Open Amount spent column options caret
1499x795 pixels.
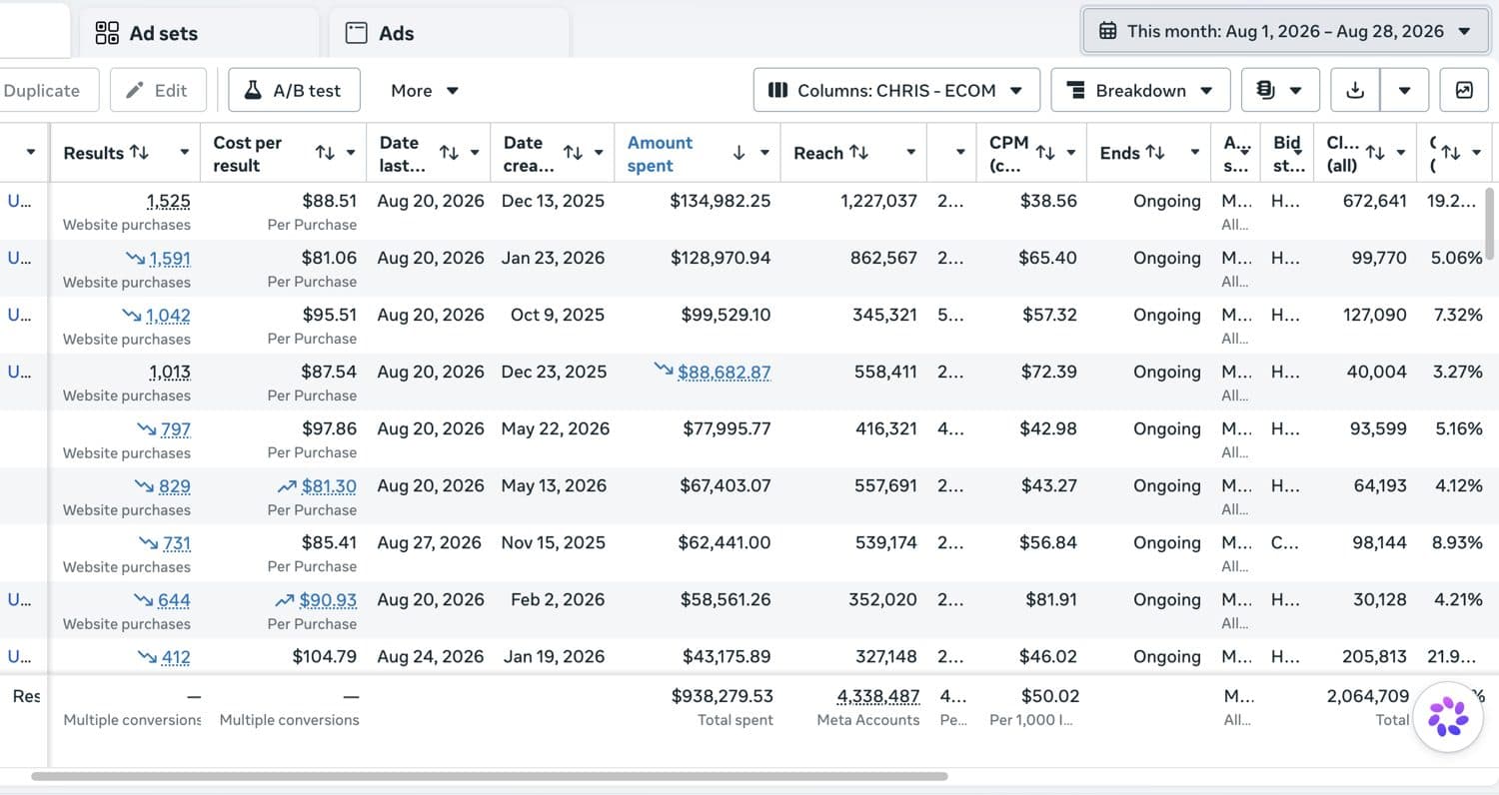(x=764, y=153)
